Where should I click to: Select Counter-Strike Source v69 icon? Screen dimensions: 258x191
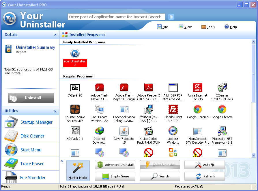pyautogui.click(x=75, y=109)
